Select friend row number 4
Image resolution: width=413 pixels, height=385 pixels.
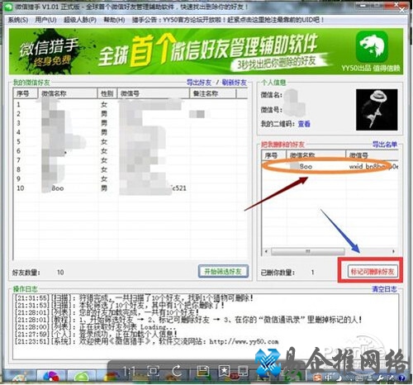(x=131, y=132)
